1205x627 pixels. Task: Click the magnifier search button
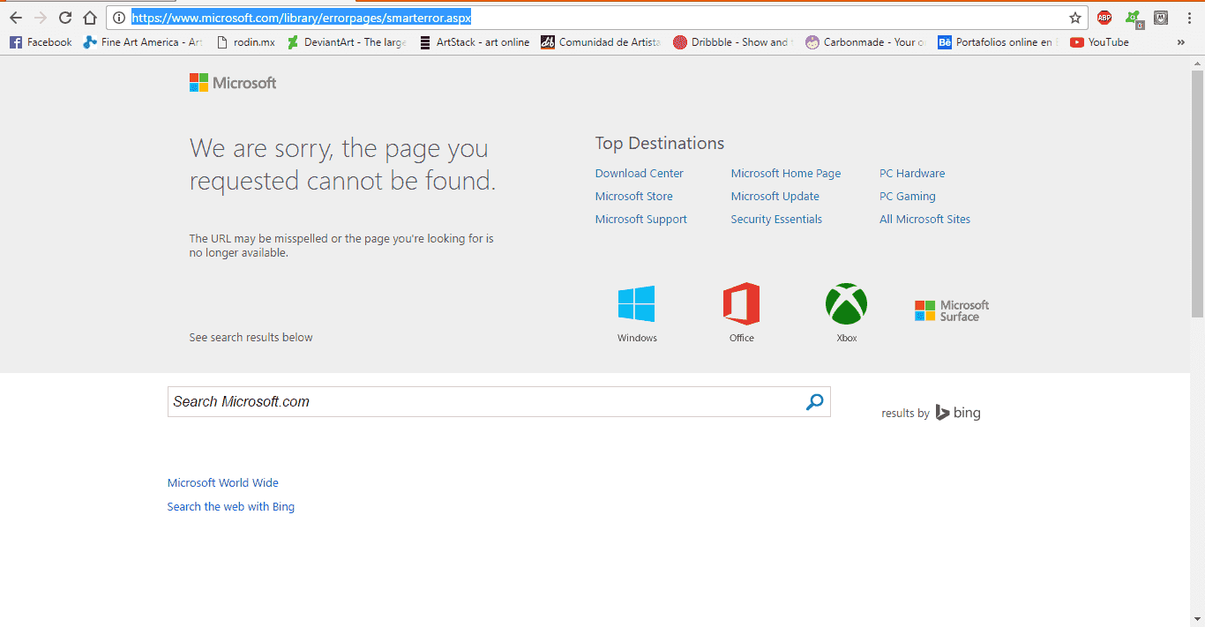814,402
